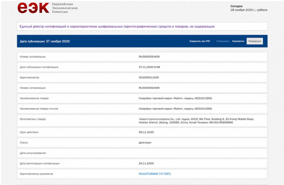284x185 pixels.
Task: Click Сохранить как PDF
Action: tap(199, 41)
